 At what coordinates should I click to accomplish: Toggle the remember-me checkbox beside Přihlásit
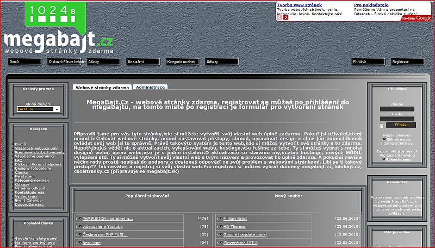point(382,126)
